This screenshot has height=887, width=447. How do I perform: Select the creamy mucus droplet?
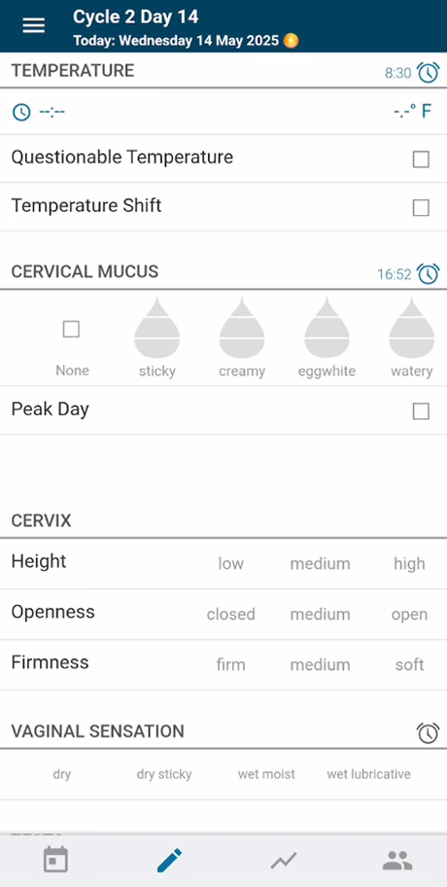pyautogui.click(x=242, y=328)
